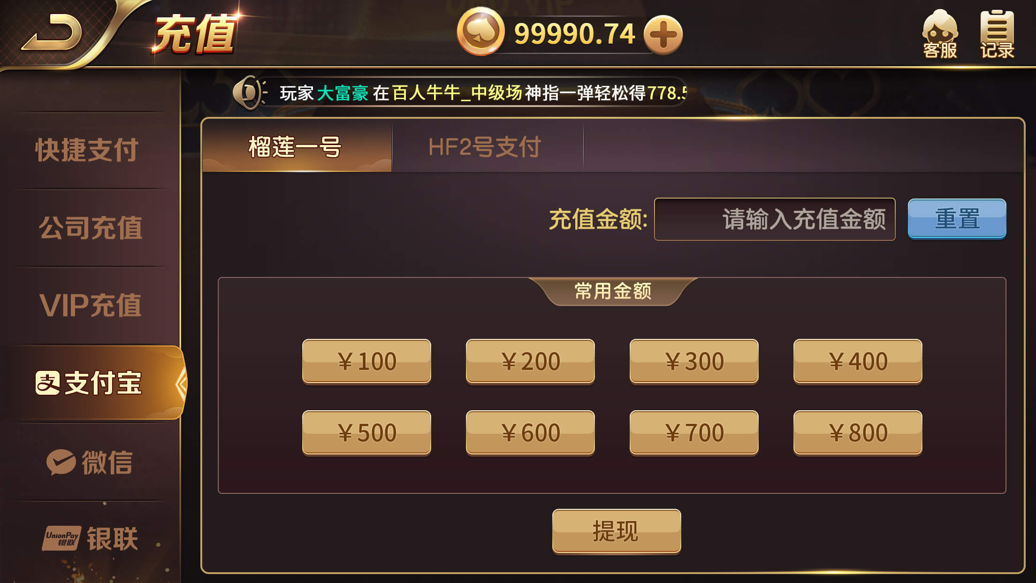Image resolution: width=1036 pixels, height=583 pixels.
Task: Click the 充值金额 amount input field
Action: (775, 219)
